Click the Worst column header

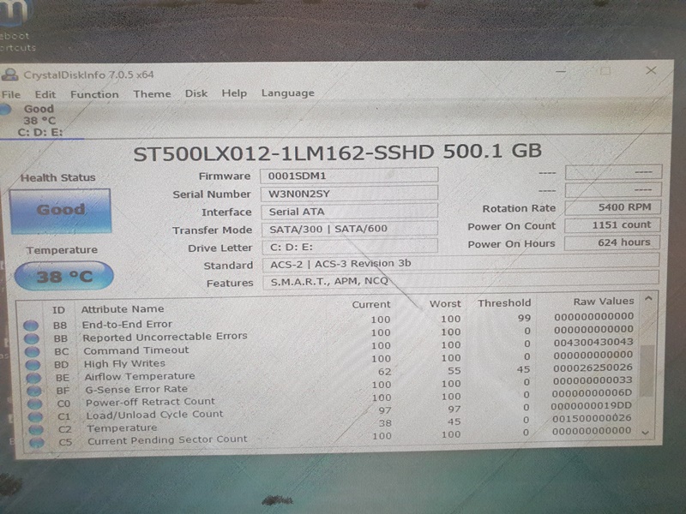tap(445, 304)
